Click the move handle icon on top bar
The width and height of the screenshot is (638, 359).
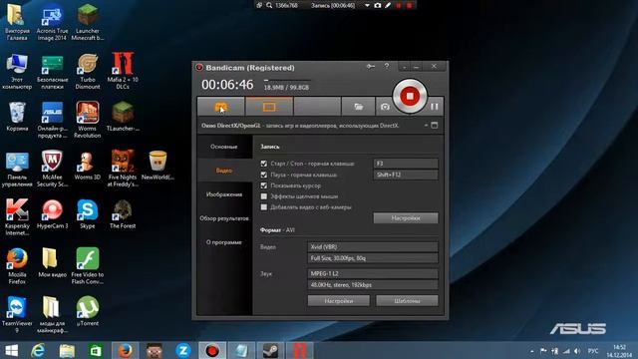tap(259, 5)
